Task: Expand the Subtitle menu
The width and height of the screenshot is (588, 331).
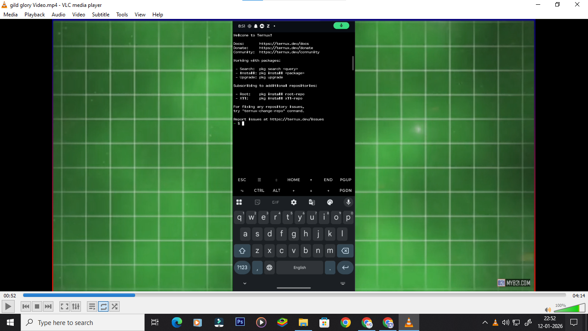Action: point(100,14)
